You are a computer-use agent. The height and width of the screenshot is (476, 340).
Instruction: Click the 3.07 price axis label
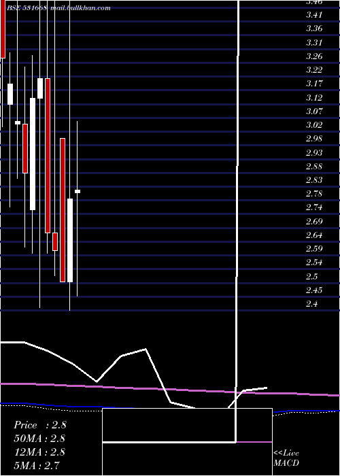(x=314, y=111)
